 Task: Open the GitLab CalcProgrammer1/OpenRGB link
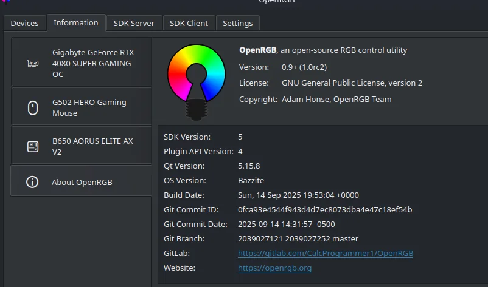pos(326,254)
